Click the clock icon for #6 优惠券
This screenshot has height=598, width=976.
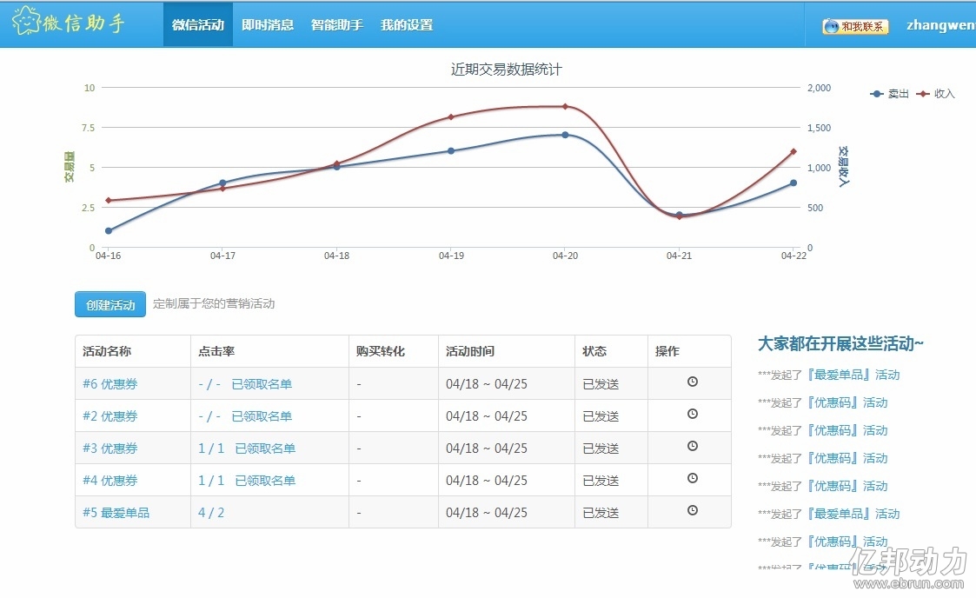pos(692,382)
